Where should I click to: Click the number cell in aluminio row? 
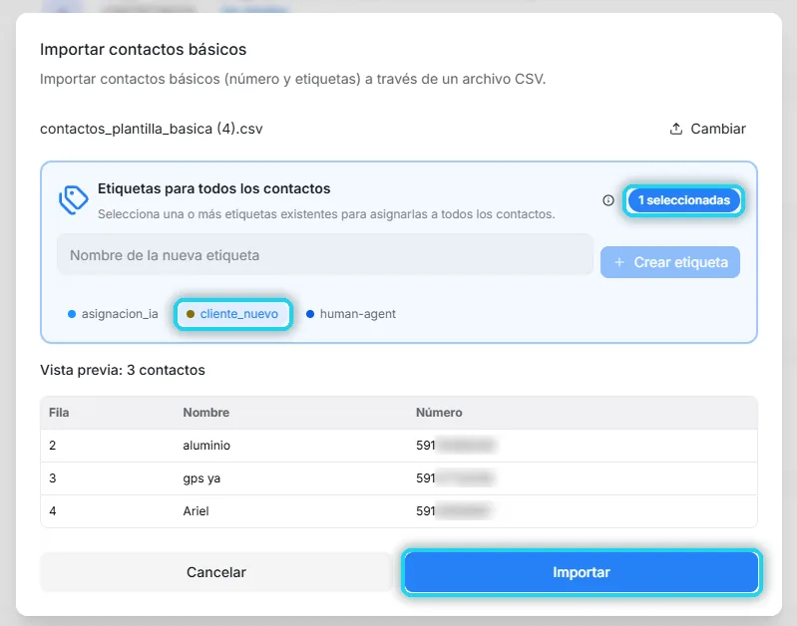click(456, 446)
